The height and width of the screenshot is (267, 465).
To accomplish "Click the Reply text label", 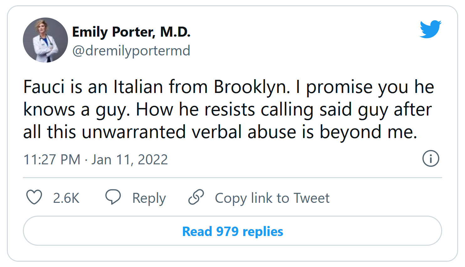I will pyautogui.click(x=149, y=198).
